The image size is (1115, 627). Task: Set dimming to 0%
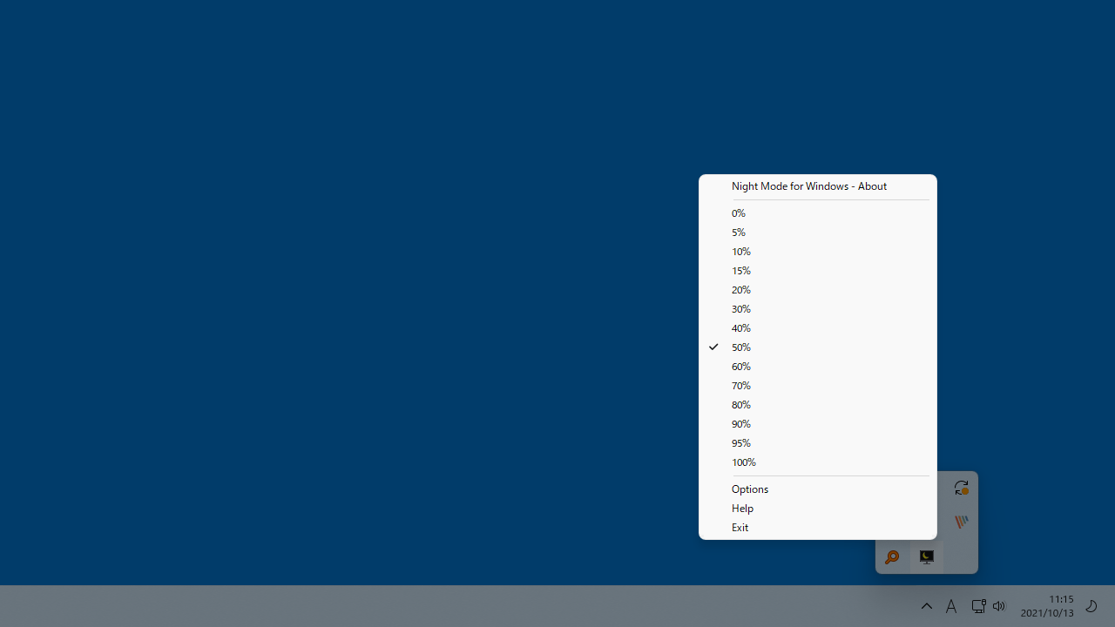click(x=817, y=213)
